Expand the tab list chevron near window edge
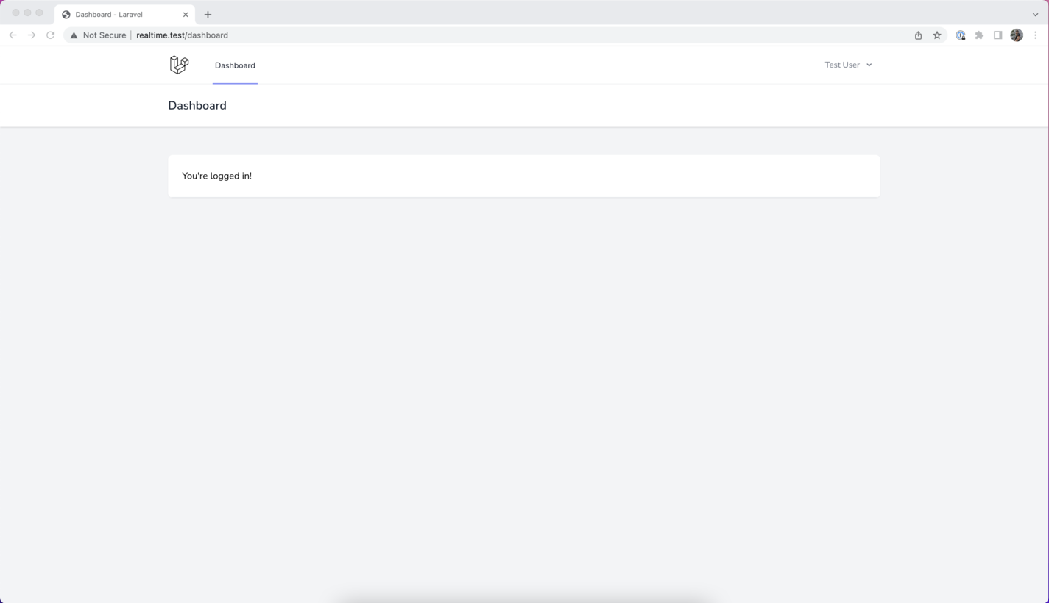Viewport: 1049px width, 603px height. 1035,14
